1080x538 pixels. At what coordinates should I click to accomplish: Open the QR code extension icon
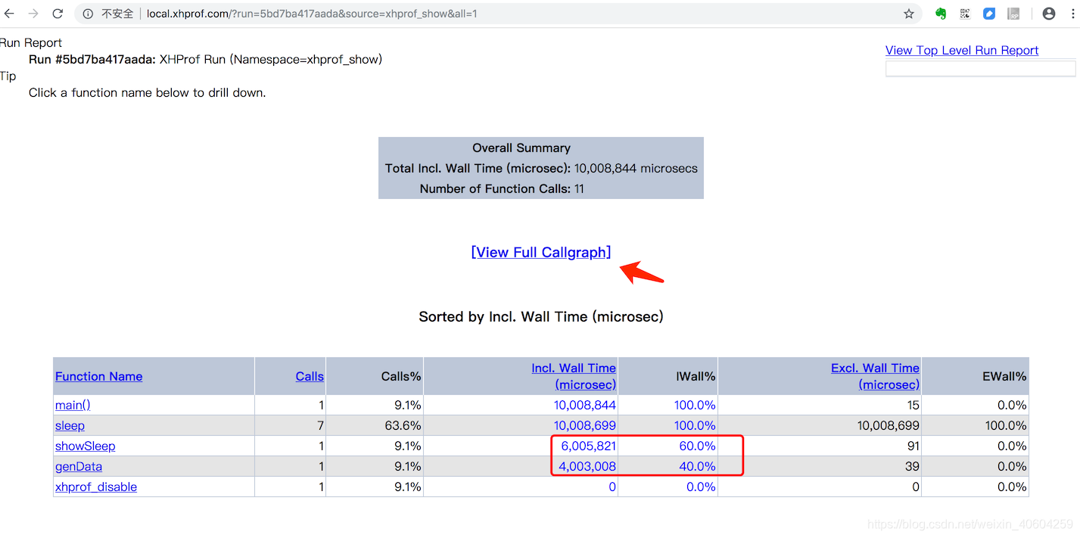pos(965,14)
